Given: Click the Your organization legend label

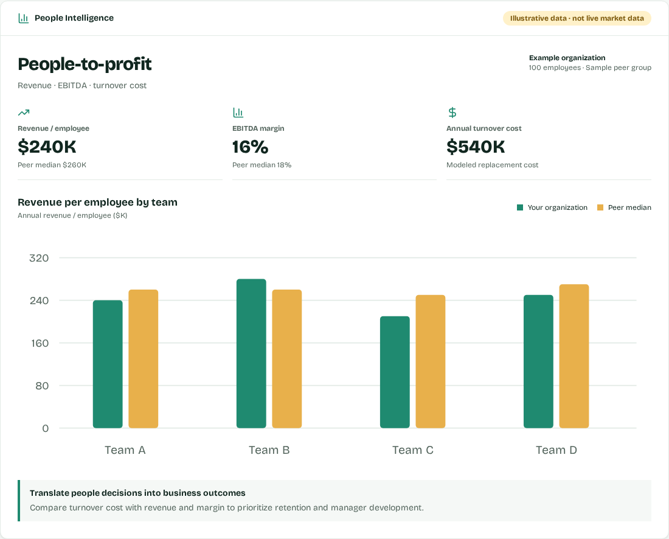Looking at the screenshot, I should tap(558, 207).
